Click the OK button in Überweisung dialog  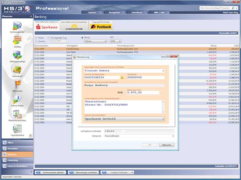tap(150, 145)
